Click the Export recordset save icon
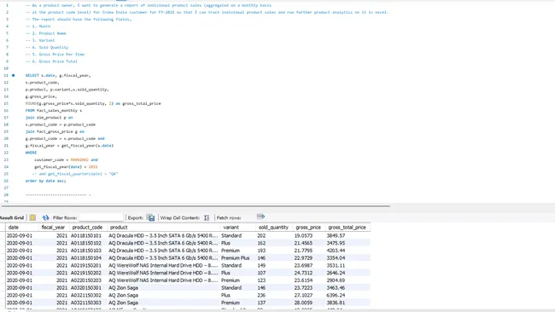This screenshot has width=555, height=312. click(x=151, y=217)
